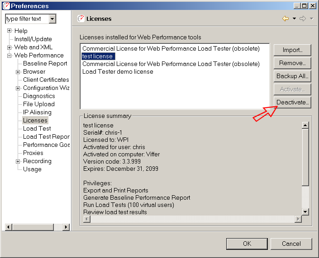Open Proxies preferences page
319x258 pixels.
pos(33,153)
